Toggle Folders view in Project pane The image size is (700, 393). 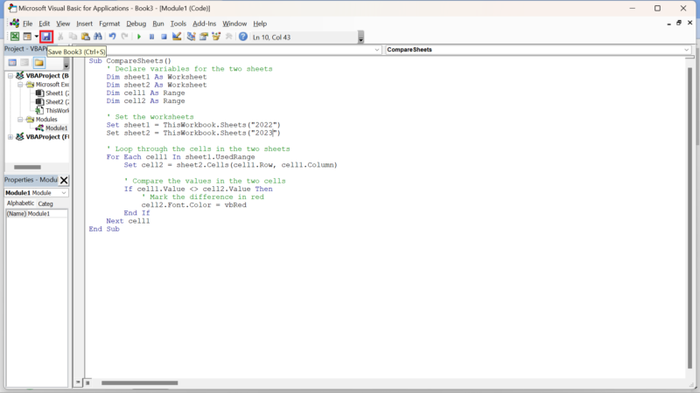pos(38,63)
